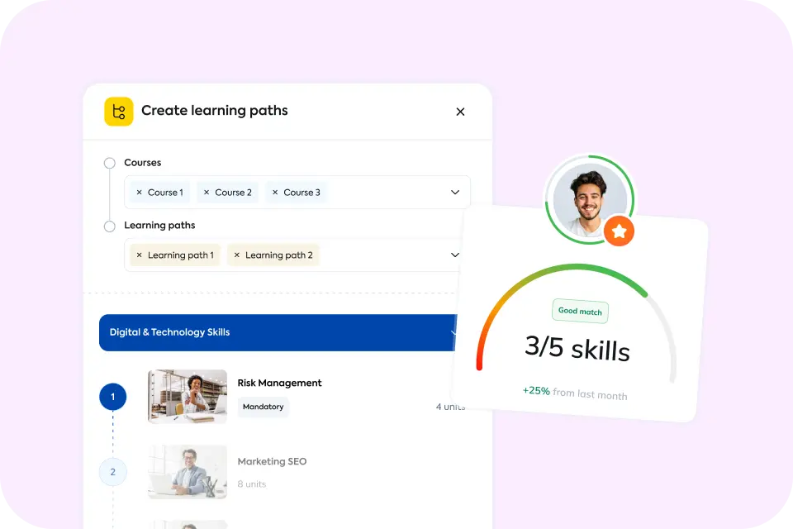This screenshot has height=529, width=793.
Task: Open the Courses dropdown arrow
Action: [454, 193]
